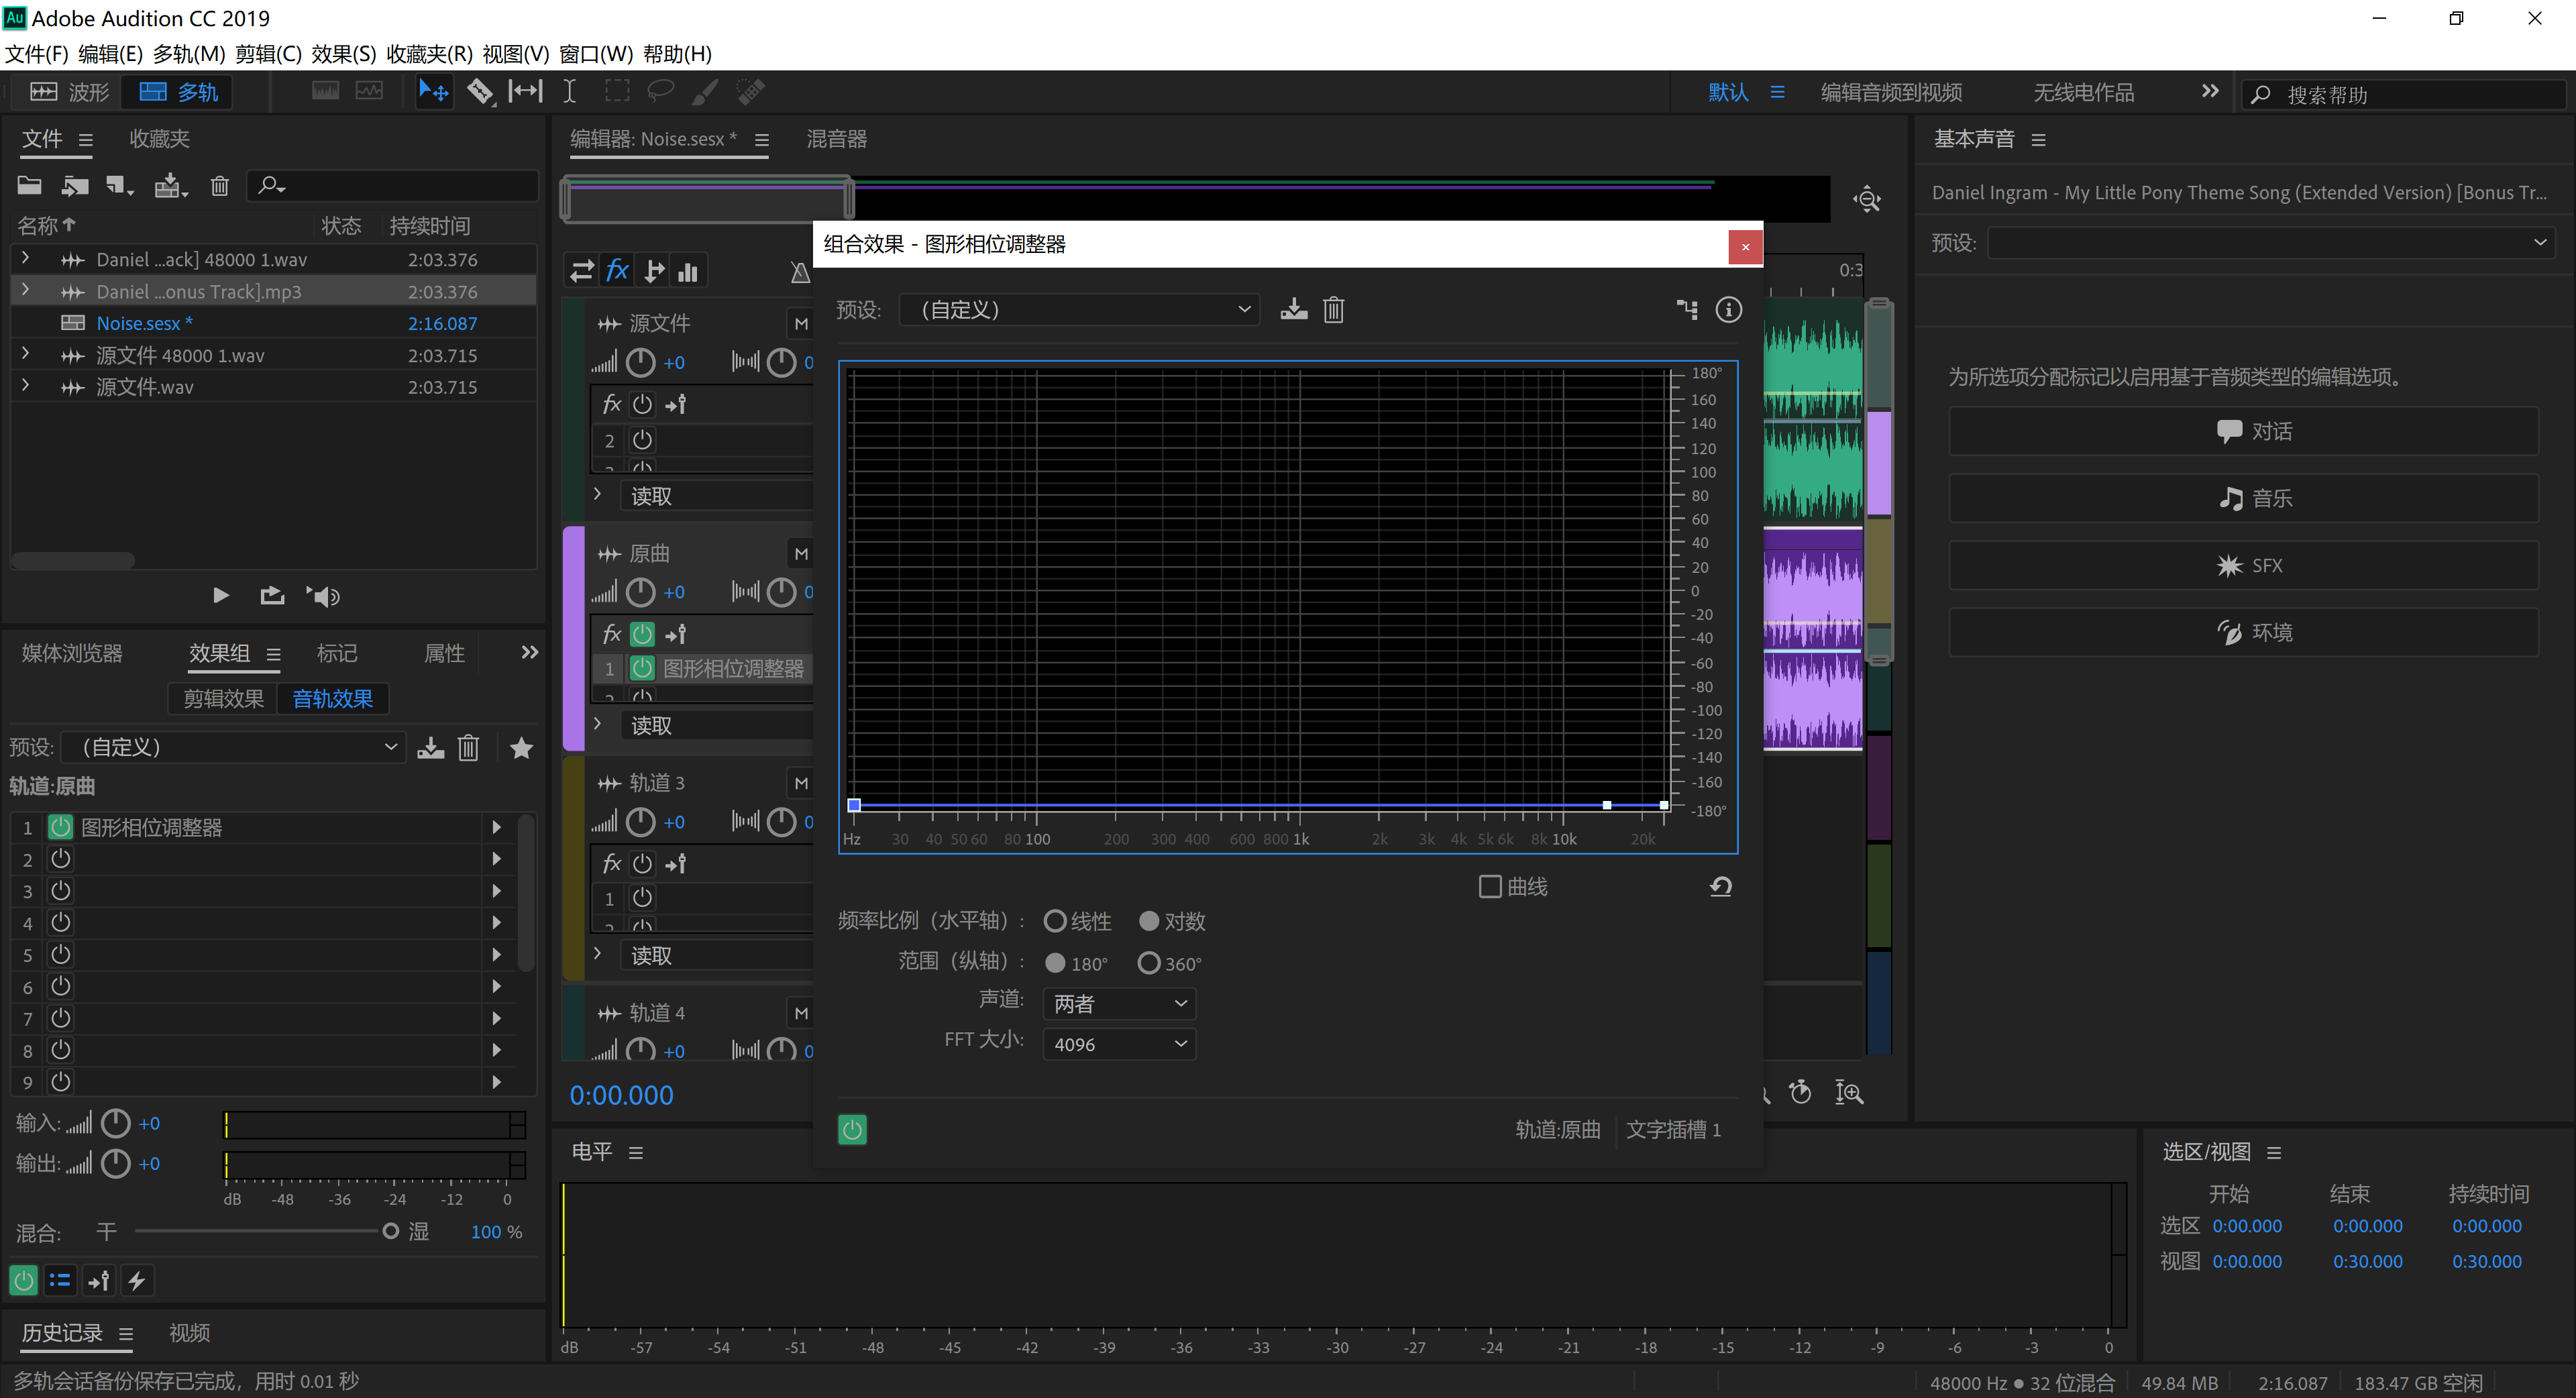Viewport: 2576px width, 1398px height.
Task: Open the 效果(S) menu
Action: [x=343, y=54]
